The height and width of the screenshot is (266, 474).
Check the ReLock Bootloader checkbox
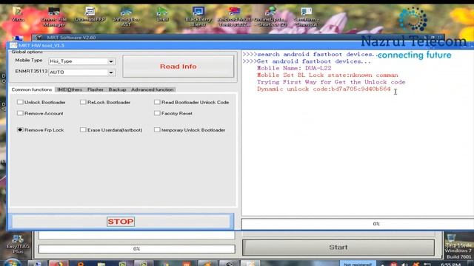click(x=83, y=102)
